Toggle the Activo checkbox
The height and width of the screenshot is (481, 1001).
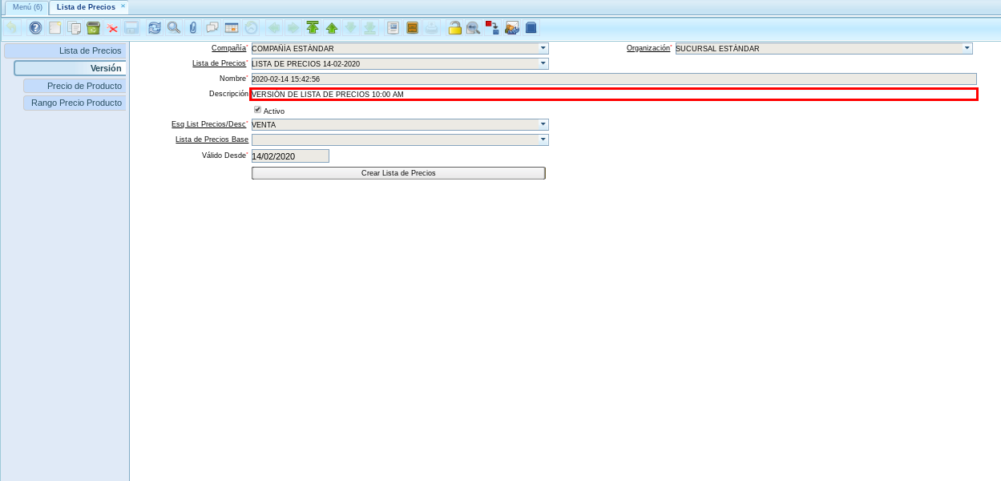tap(257, 110)
